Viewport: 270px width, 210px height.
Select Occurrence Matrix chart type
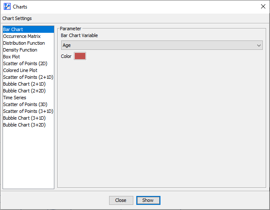pyautogui.click(x=22, y=36)
